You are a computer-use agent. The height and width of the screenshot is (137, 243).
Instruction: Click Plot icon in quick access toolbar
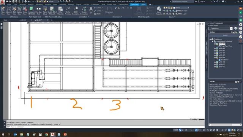click(x=25, y=2)
